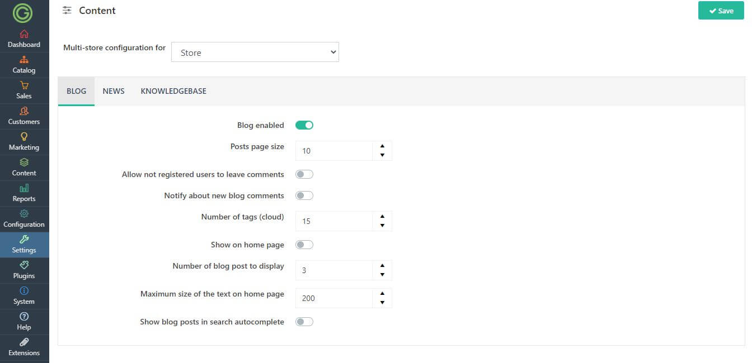Open the Settings wrench icon
Screen dimensions: 752x363
point(24,240)
